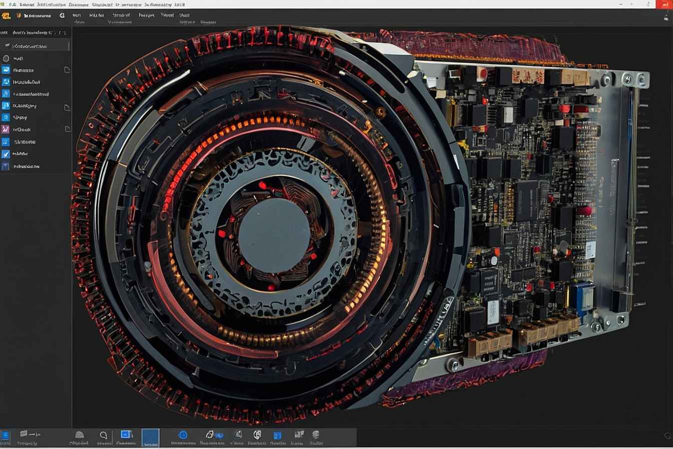This screenshot has width=673, height=449.
Task: Click the folder-like grey icon in bottom bar
Action: click(x=24, y=433)
